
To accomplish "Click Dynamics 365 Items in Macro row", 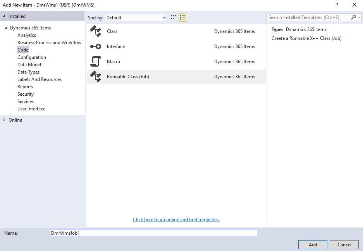I will pos(234,62).
